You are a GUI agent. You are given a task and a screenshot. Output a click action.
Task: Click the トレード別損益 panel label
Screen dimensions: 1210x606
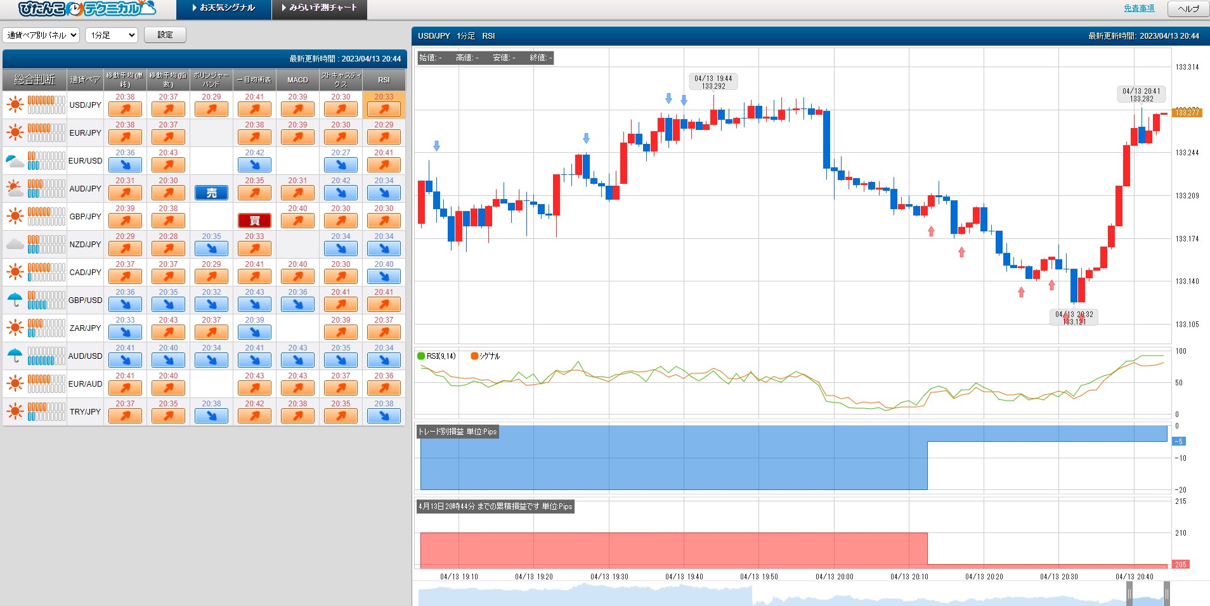457,432
